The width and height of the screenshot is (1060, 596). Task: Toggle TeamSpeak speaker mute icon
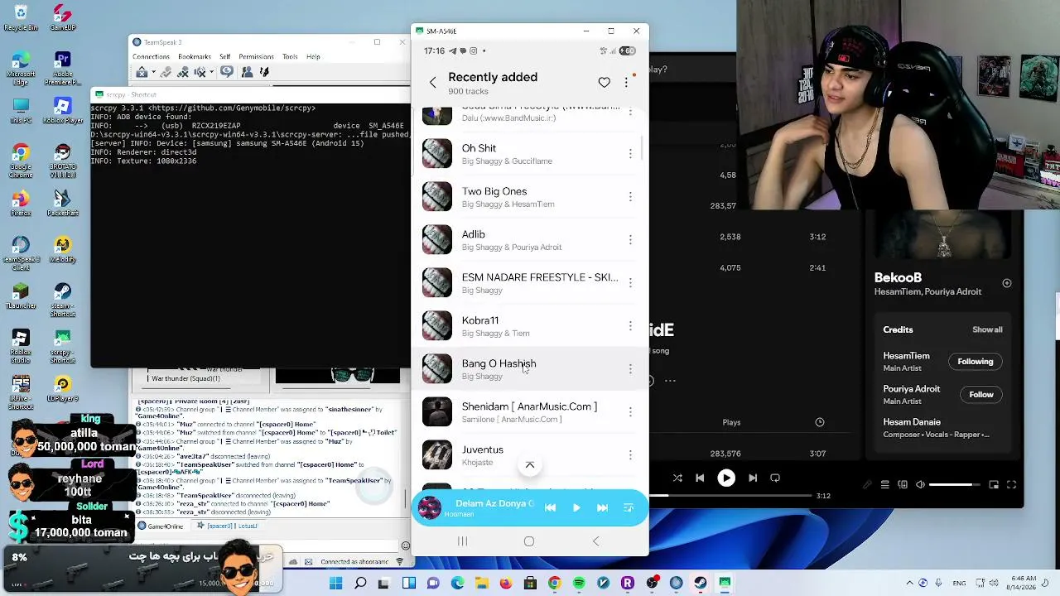200,72
